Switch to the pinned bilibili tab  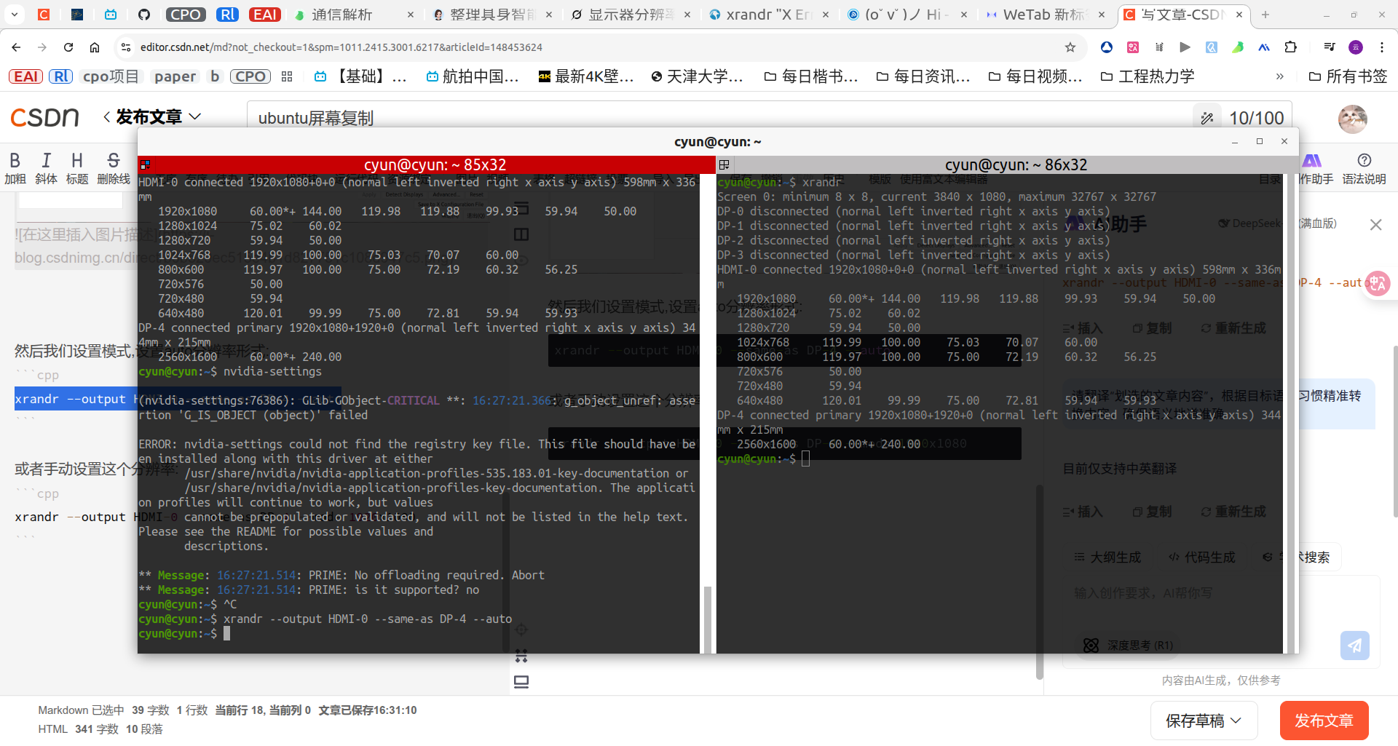(111, 15)
